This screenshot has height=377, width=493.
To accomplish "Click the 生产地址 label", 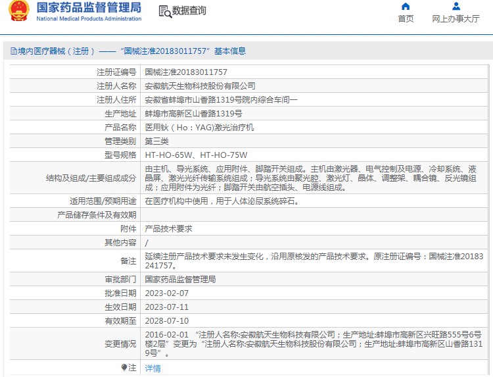I will (120, 114).
